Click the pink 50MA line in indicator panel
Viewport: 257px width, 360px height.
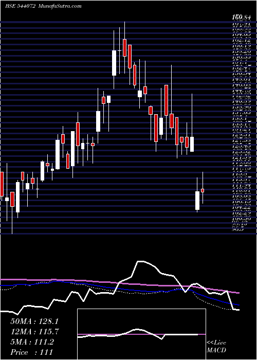point(119,282)
